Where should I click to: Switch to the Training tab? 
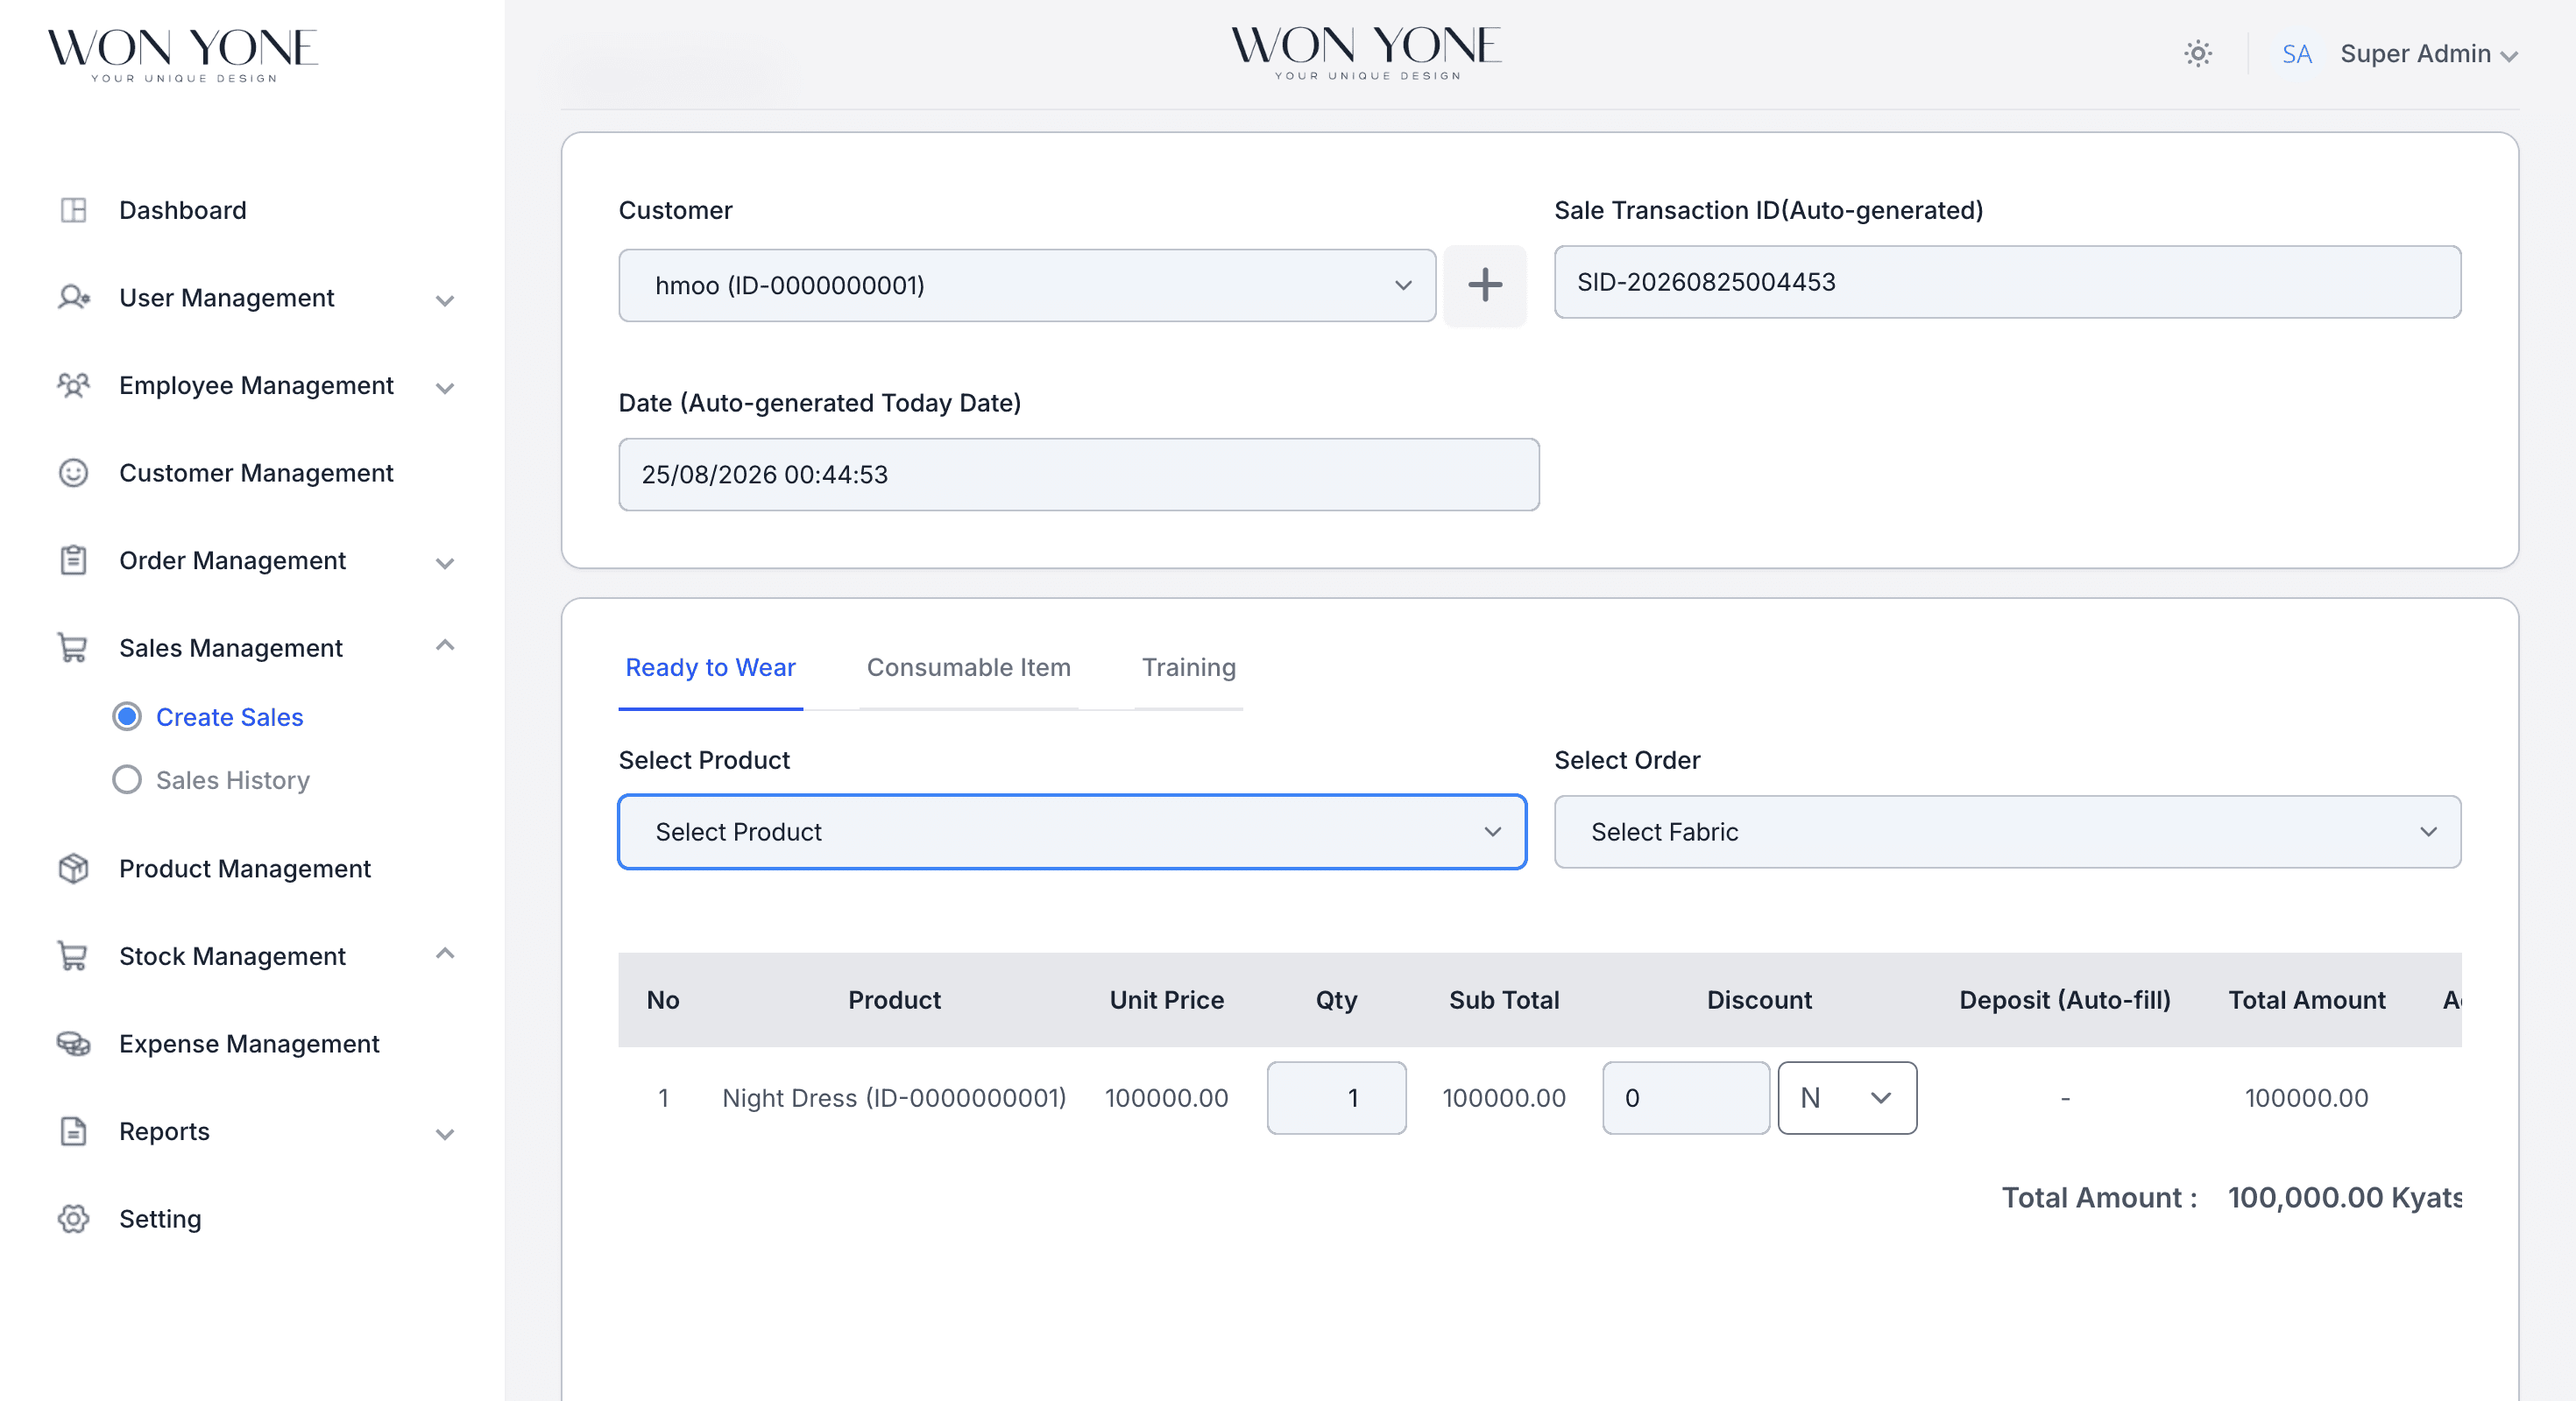click(x=1188, y=667)
